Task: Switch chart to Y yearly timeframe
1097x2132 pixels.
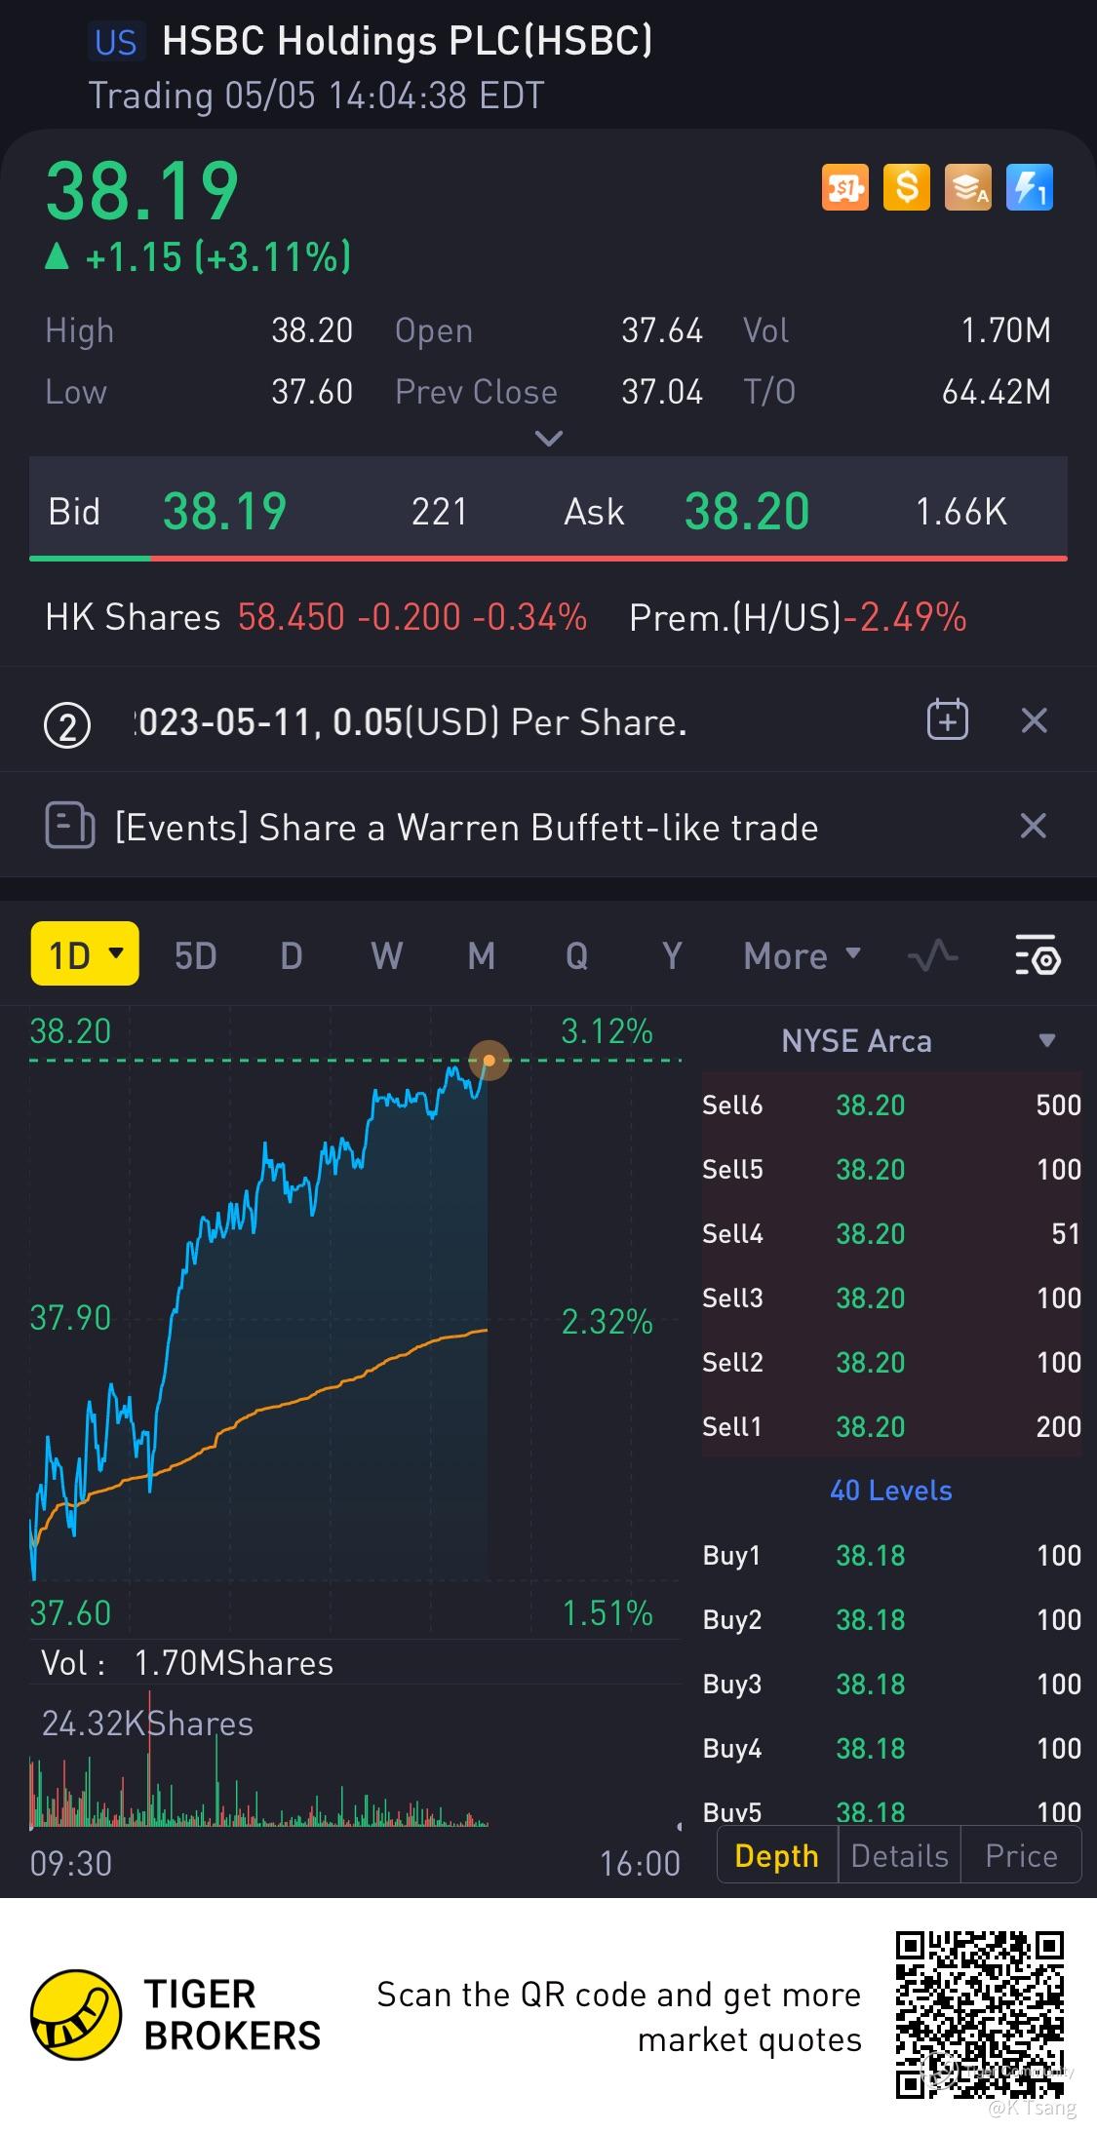Action: pyautogui.click(x=671, y=955)
